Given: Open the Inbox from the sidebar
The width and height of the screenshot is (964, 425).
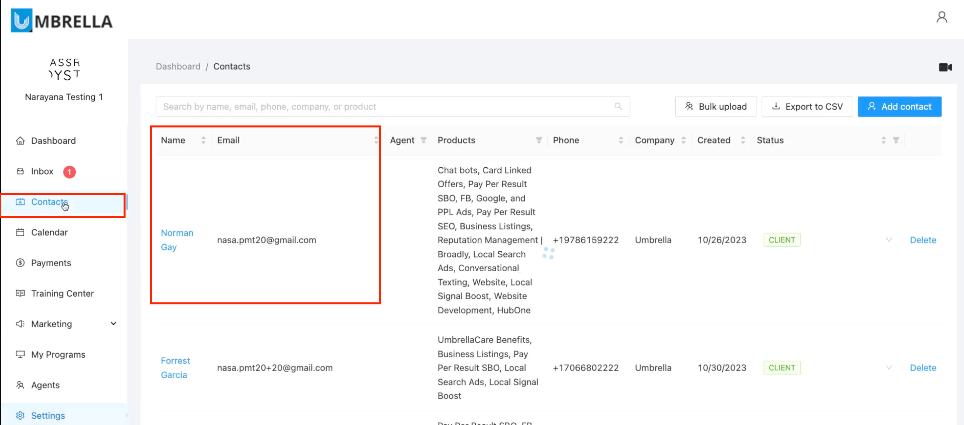Looking at the screenshot, I should [42, 171].
